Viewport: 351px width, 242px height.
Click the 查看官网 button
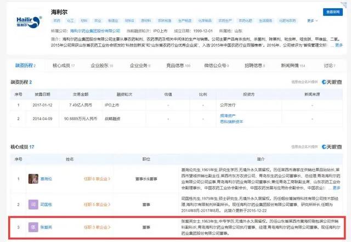[333, 12]
